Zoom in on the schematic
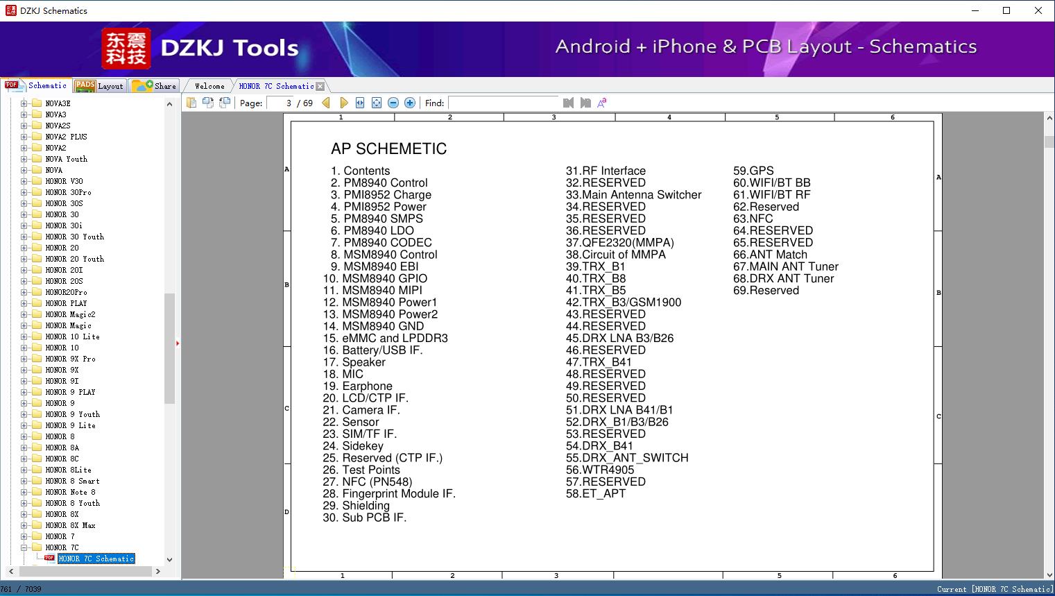The image size is (1055, 596). click(410, 103)
